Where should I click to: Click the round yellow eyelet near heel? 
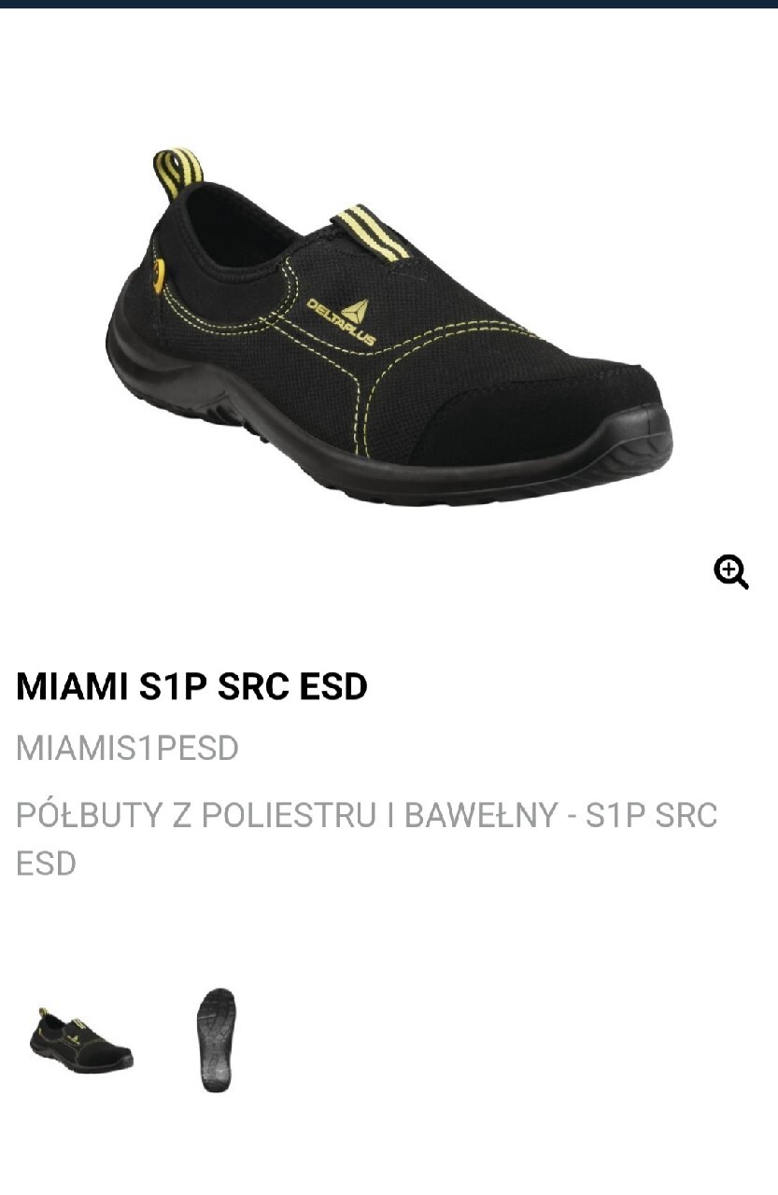[159, 274]
